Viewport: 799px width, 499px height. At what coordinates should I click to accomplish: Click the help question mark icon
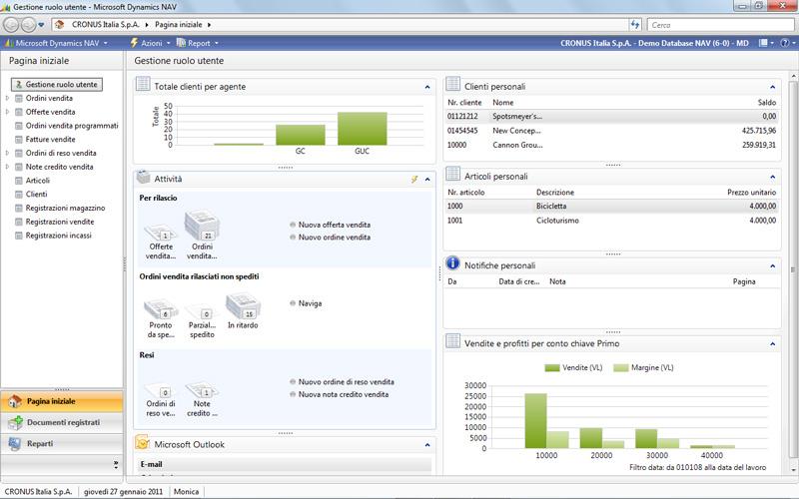click(x=787, y=44)
